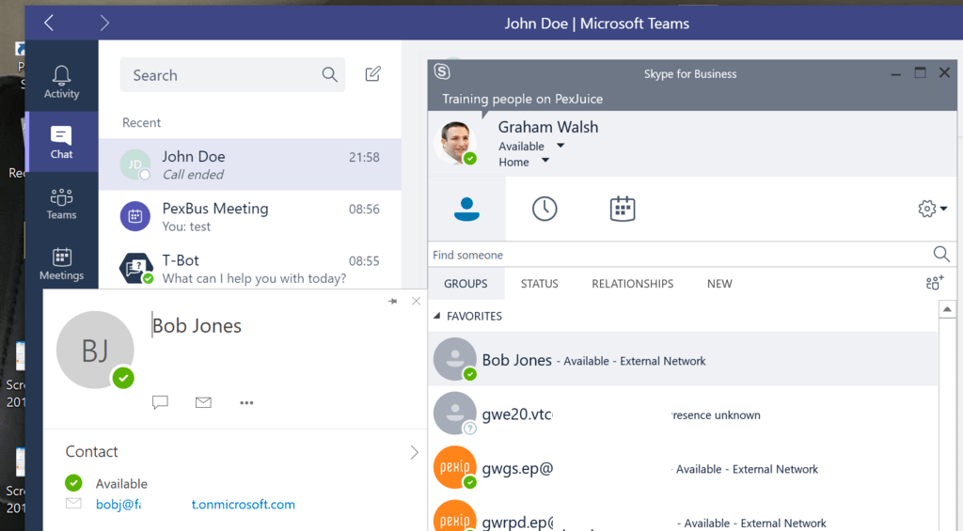Image resolution: width=963 pixels, height=531 pixels.
Task: Open the Teams section in the sidebar
Action: coord(61,203)
